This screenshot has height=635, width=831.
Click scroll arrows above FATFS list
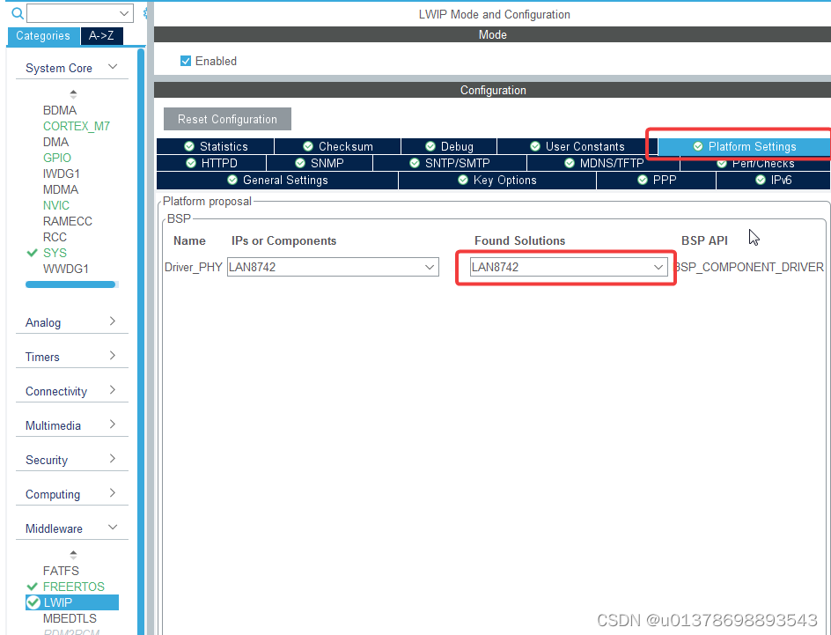(73, 555)
